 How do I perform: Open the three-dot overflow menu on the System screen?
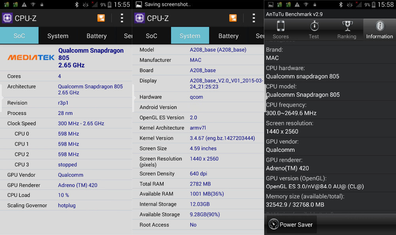tap(254, 18)
